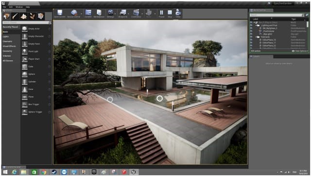Open the Help menu
This screenshot has height=177, width=311.
pyautogui.click(x=28, y=7)
